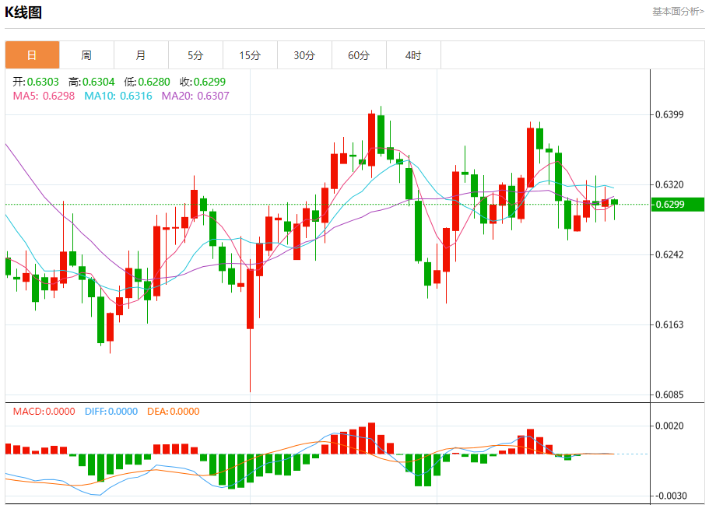Click the MA5: 0.6298 label

44,96
